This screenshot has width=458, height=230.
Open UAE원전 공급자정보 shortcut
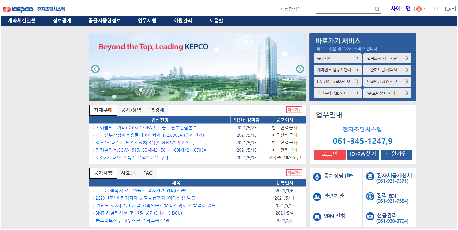(x=337, y=82)
